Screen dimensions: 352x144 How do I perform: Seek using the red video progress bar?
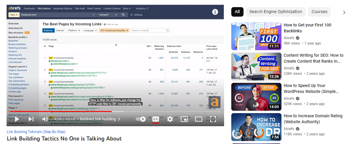pyautogui.click(x=61, y=111)
